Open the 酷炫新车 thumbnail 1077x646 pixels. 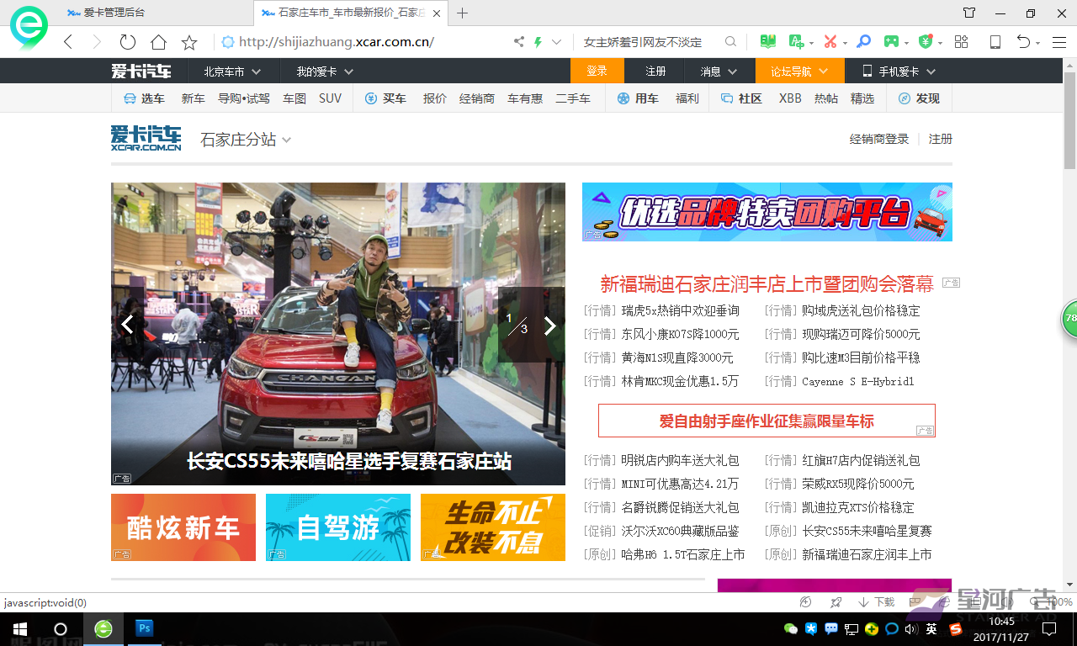click(183, 527)
